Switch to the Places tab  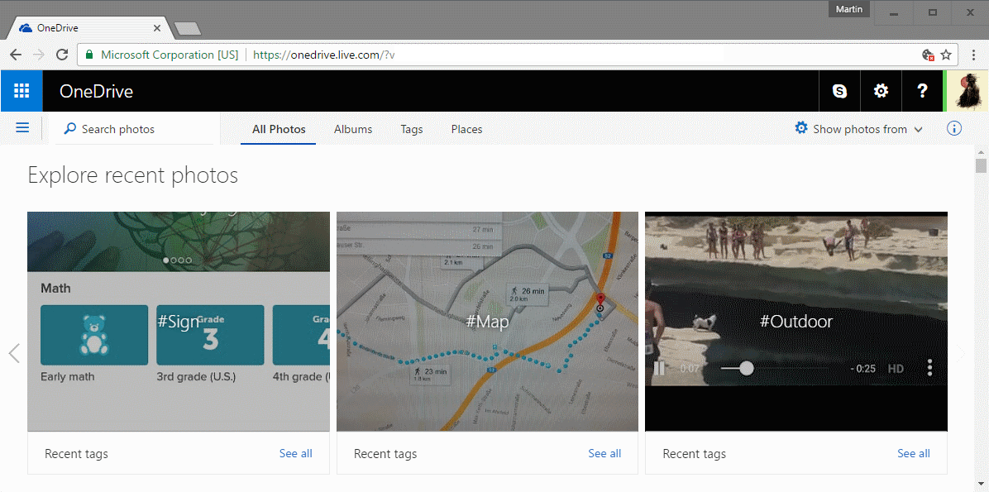(x=466, y=129)
